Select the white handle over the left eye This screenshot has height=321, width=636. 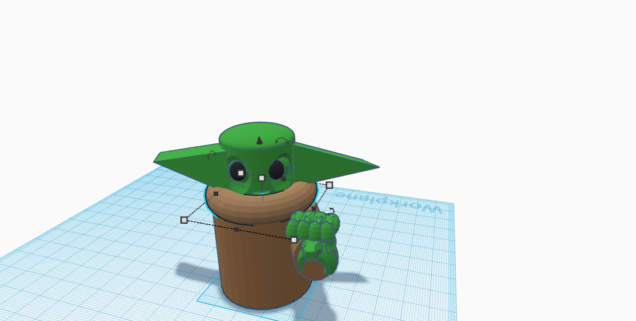tap(240, 173)
